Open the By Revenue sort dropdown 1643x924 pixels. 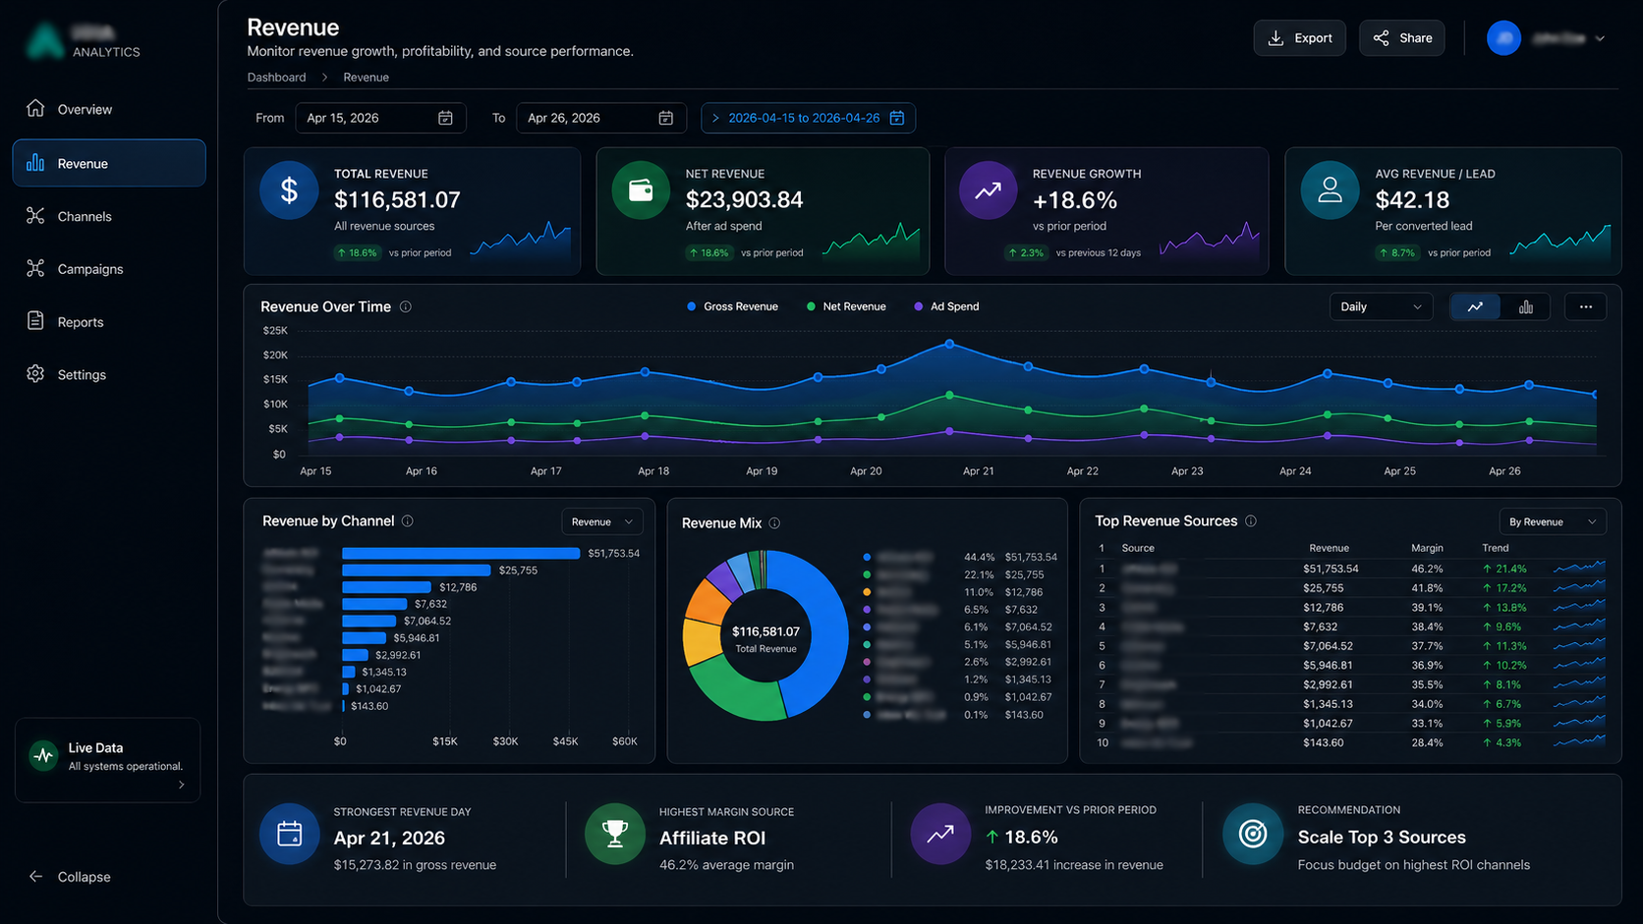coord(1553,521)
